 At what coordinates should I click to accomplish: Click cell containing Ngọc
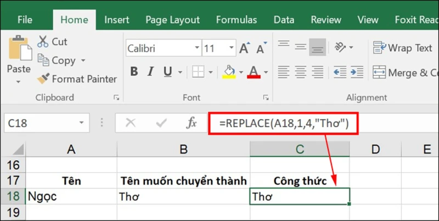(71, 197)
